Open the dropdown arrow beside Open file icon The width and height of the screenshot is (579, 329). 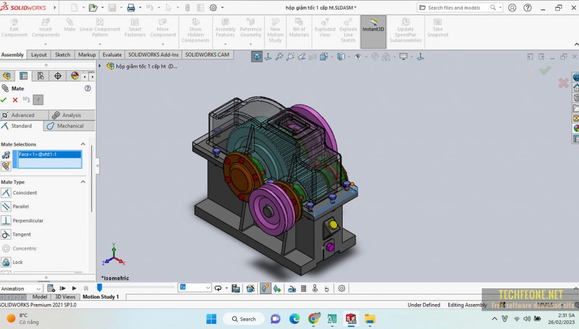(x=102, y=7)
